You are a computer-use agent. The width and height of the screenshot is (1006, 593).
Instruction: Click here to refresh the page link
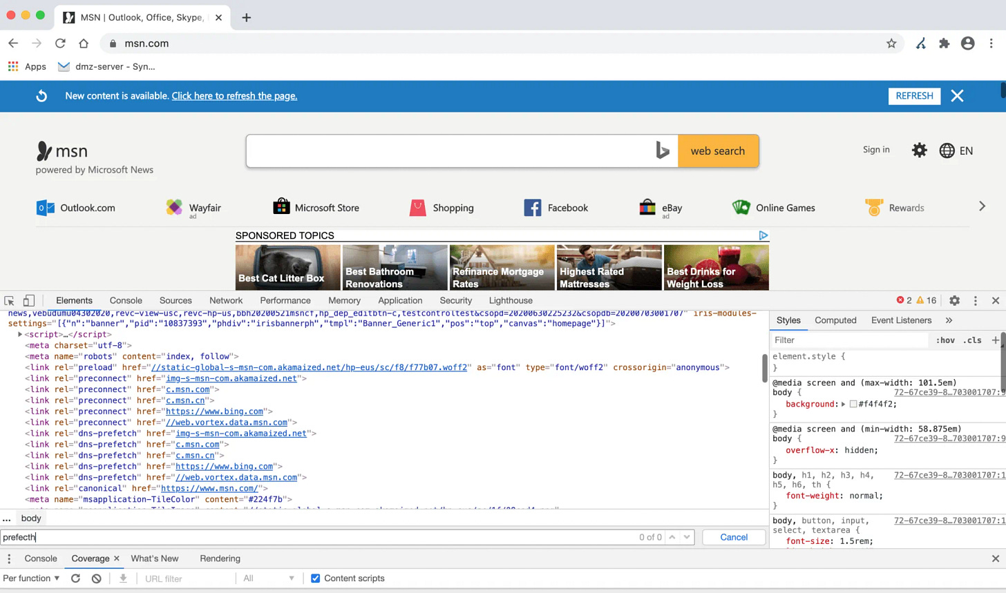point(234,96)
